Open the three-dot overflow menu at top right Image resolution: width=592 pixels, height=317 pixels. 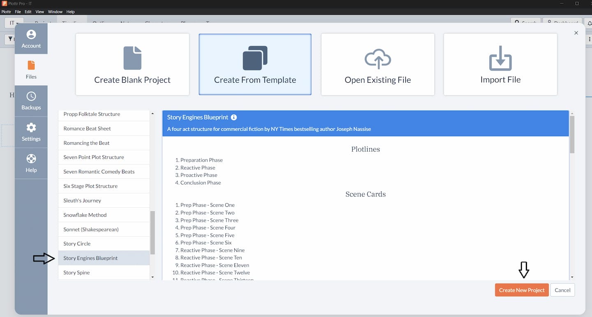590,39
